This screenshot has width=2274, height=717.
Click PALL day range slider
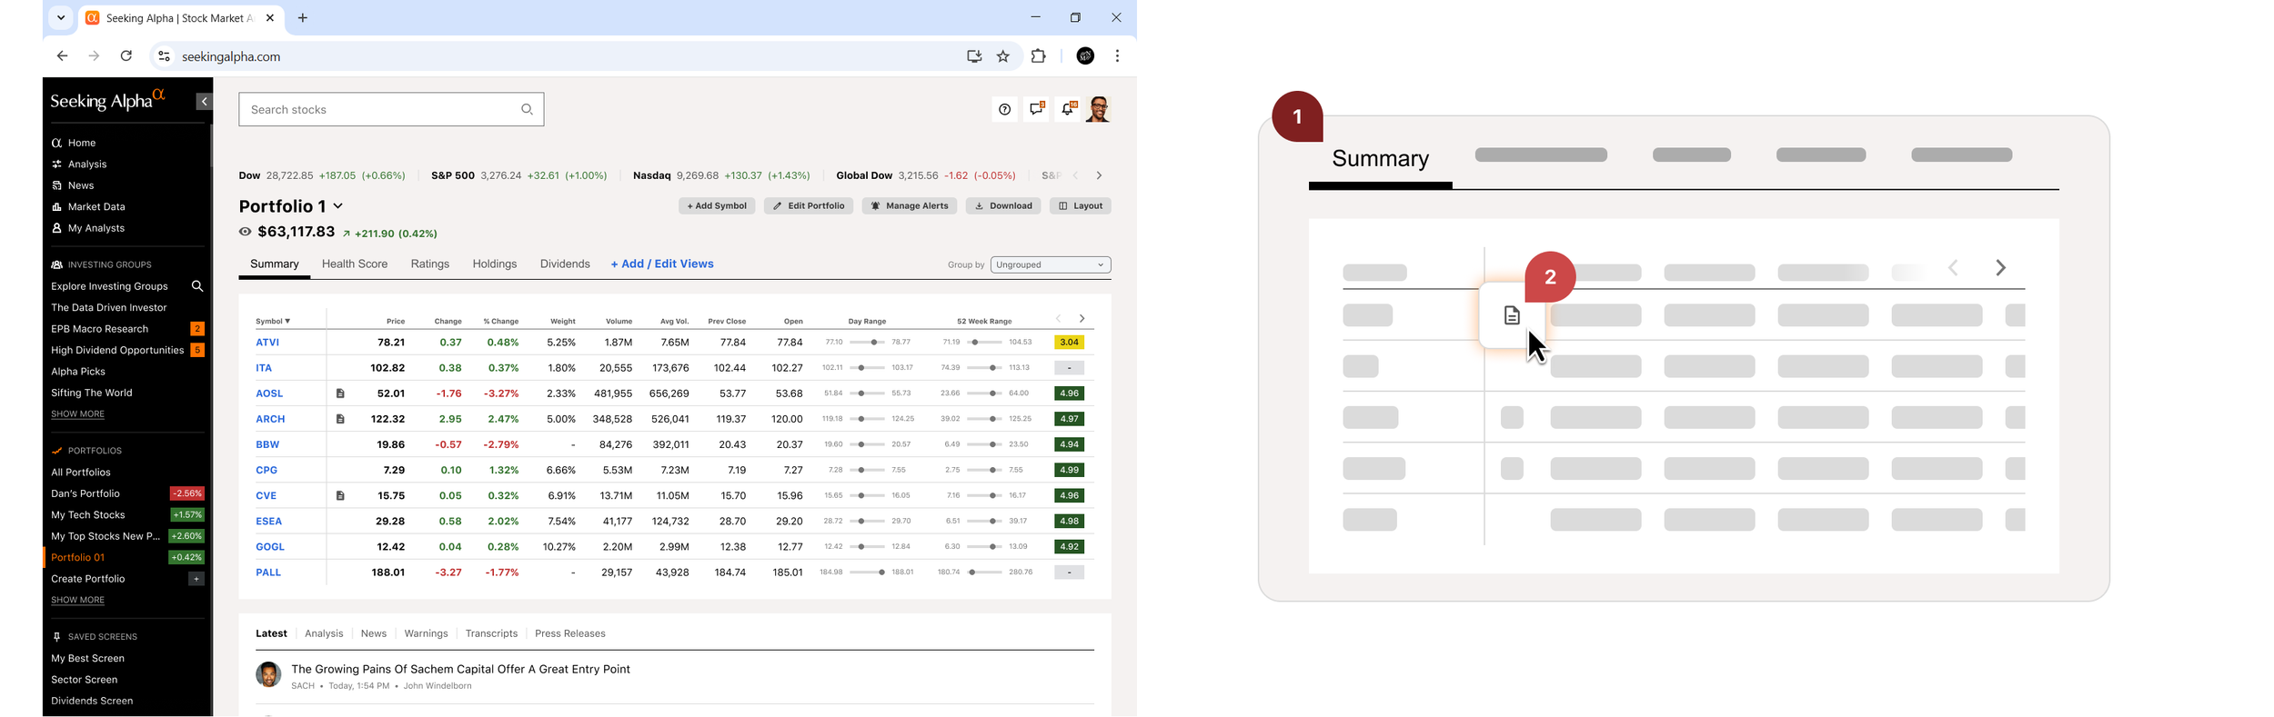[x=868, y=573]
